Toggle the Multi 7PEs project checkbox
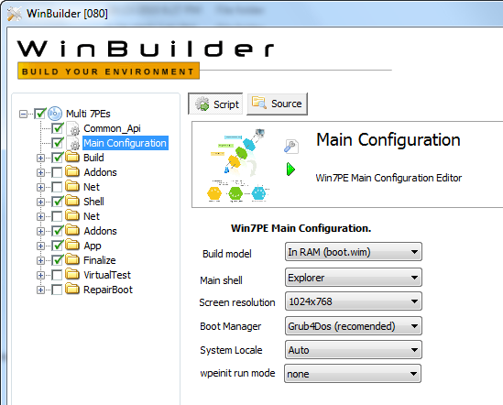503x405 pixels. (x=40, y=114)
